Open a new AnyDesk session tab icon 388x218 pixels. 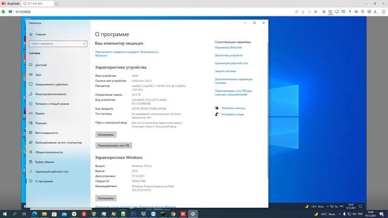click(56, 4)
